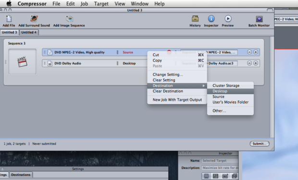Click the Sequence 3 job drag handle
This screenshot has height=180, width=298.
coord(5,62)
